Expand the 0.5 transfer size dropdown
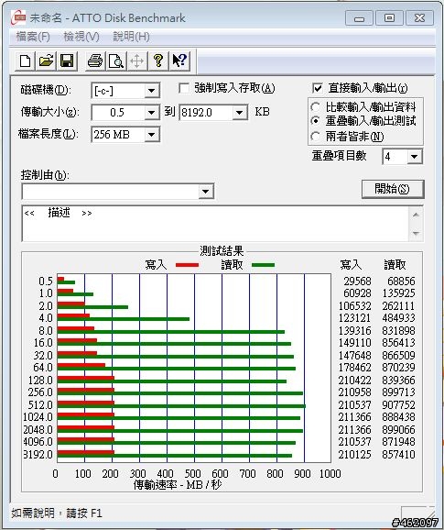 (152, 113)
